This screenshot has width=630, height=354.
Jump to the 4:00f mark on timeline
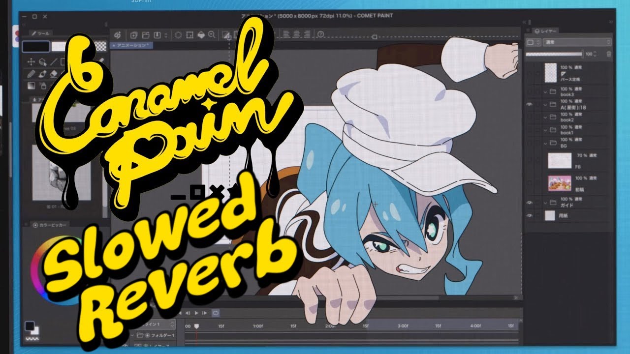point(475,325)
